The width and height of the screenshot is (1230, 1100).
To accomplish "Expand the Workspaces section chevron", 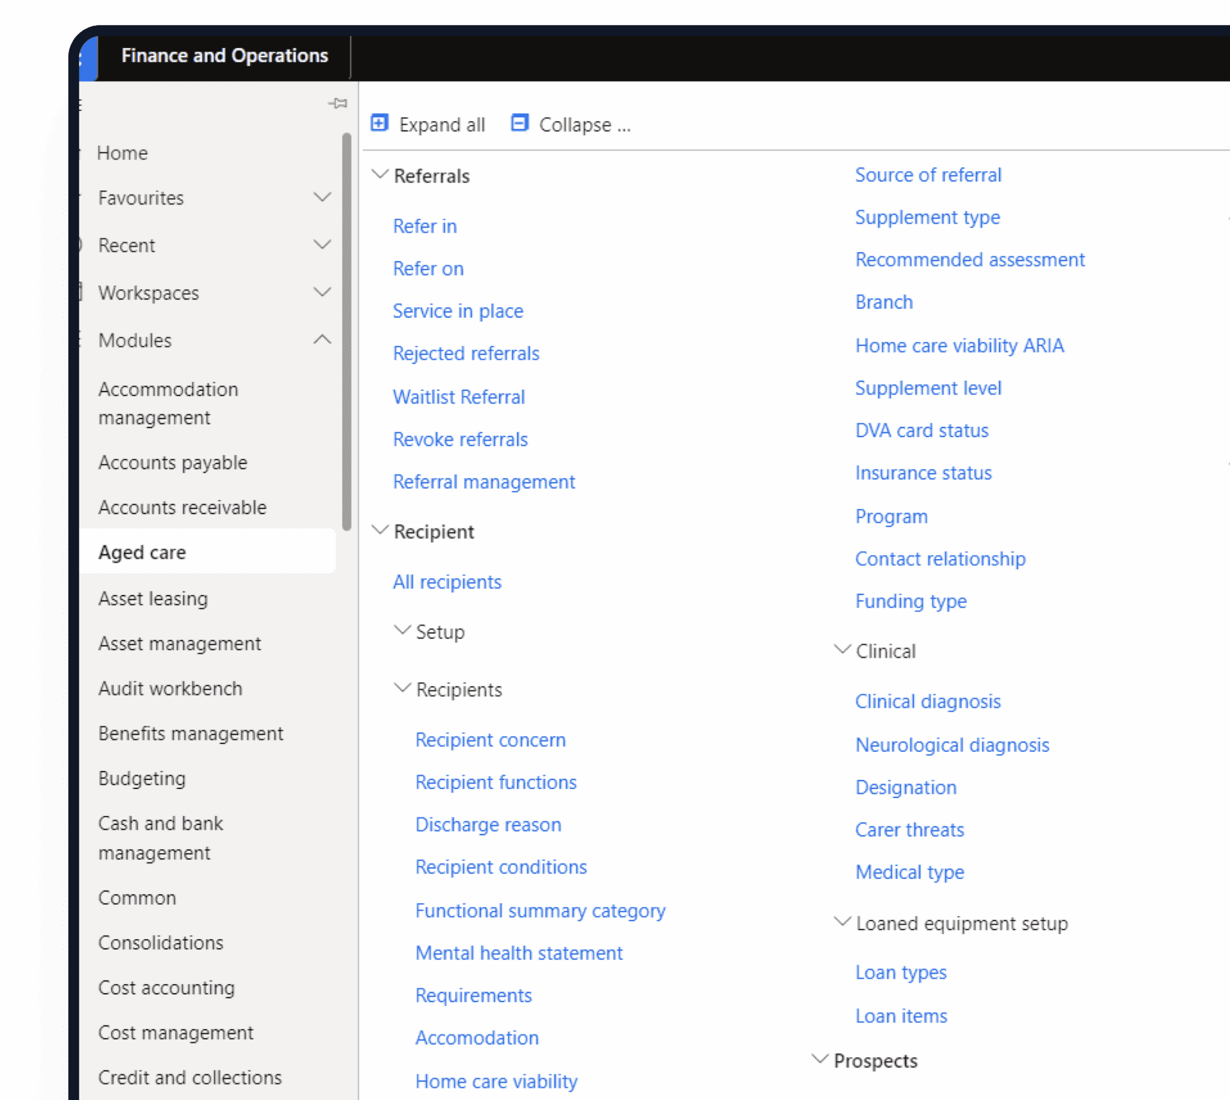I will [x=322, y=292].
